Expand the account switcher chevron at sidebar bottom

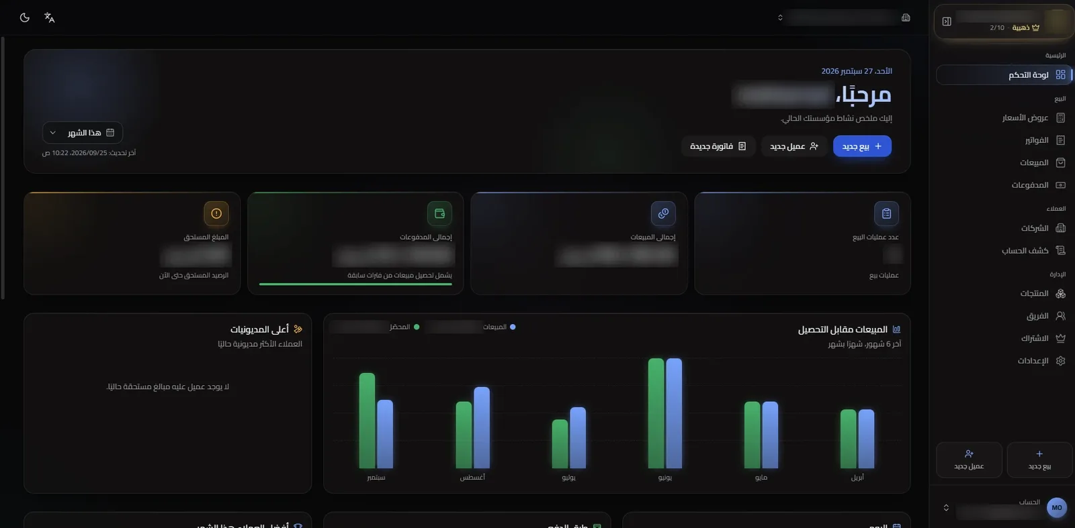coord(946,508)
